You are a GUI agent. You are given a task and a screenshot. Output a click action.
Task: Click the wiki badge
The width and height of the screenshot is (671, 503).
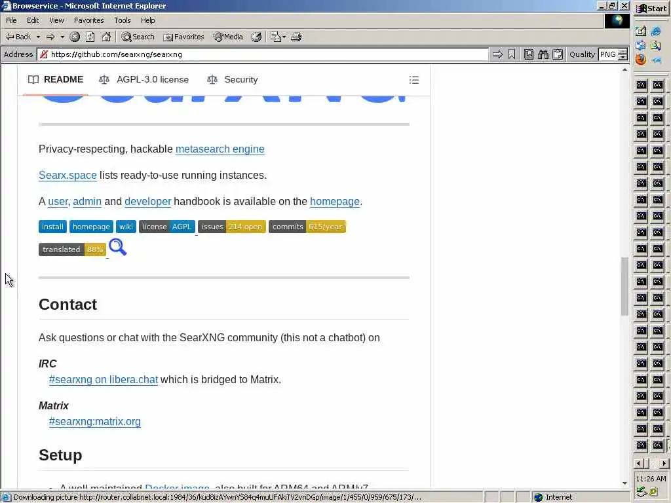pos(126,227)
